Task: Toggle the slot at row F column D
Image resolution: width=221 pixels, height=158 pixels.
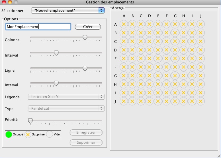Action: tap(149, 67)
